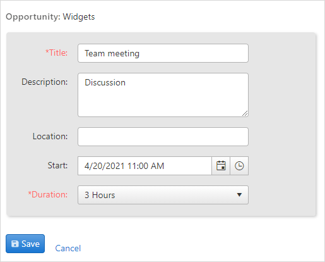Click the floppy disk icon on Save
Viewport: 325px width, 262px height.
(x=15, y=244)
